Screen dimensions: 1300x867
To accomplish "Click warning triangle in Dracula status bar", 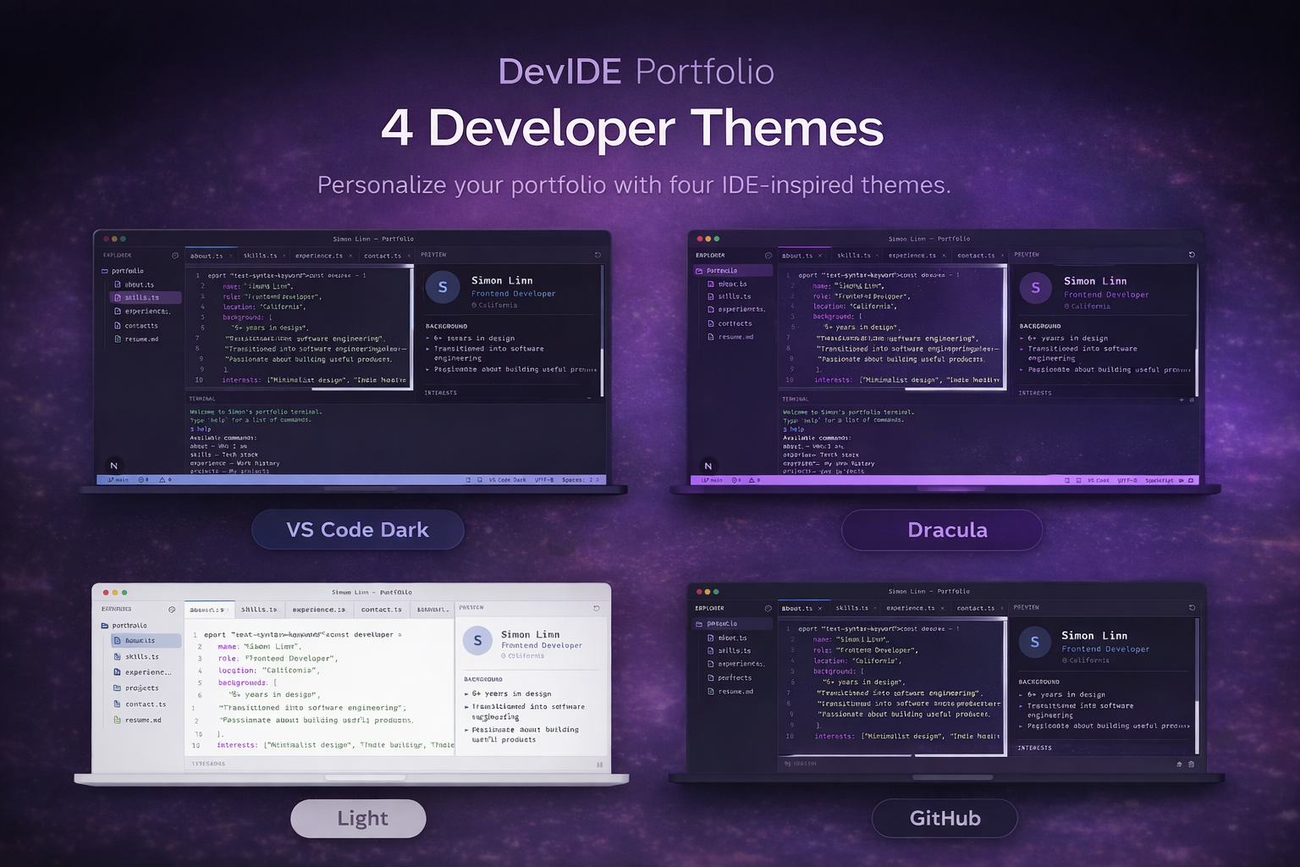I will click(x=753, y=480).
